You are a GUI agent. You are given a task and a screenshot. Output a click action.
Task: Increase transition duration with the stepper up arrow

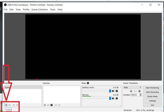[x=141, y=94]
